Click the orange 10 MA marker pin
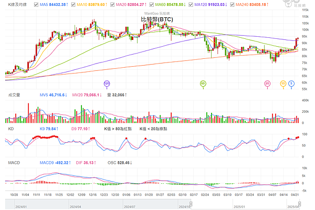 (x=283, y=83)
